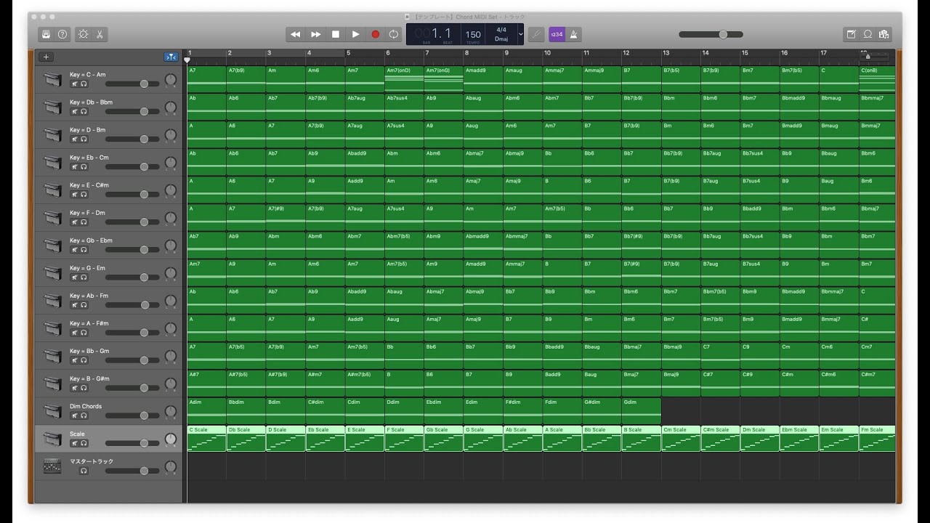Toggle Catch Playhead button
The image size is (930, 523).
click(171, 57)
